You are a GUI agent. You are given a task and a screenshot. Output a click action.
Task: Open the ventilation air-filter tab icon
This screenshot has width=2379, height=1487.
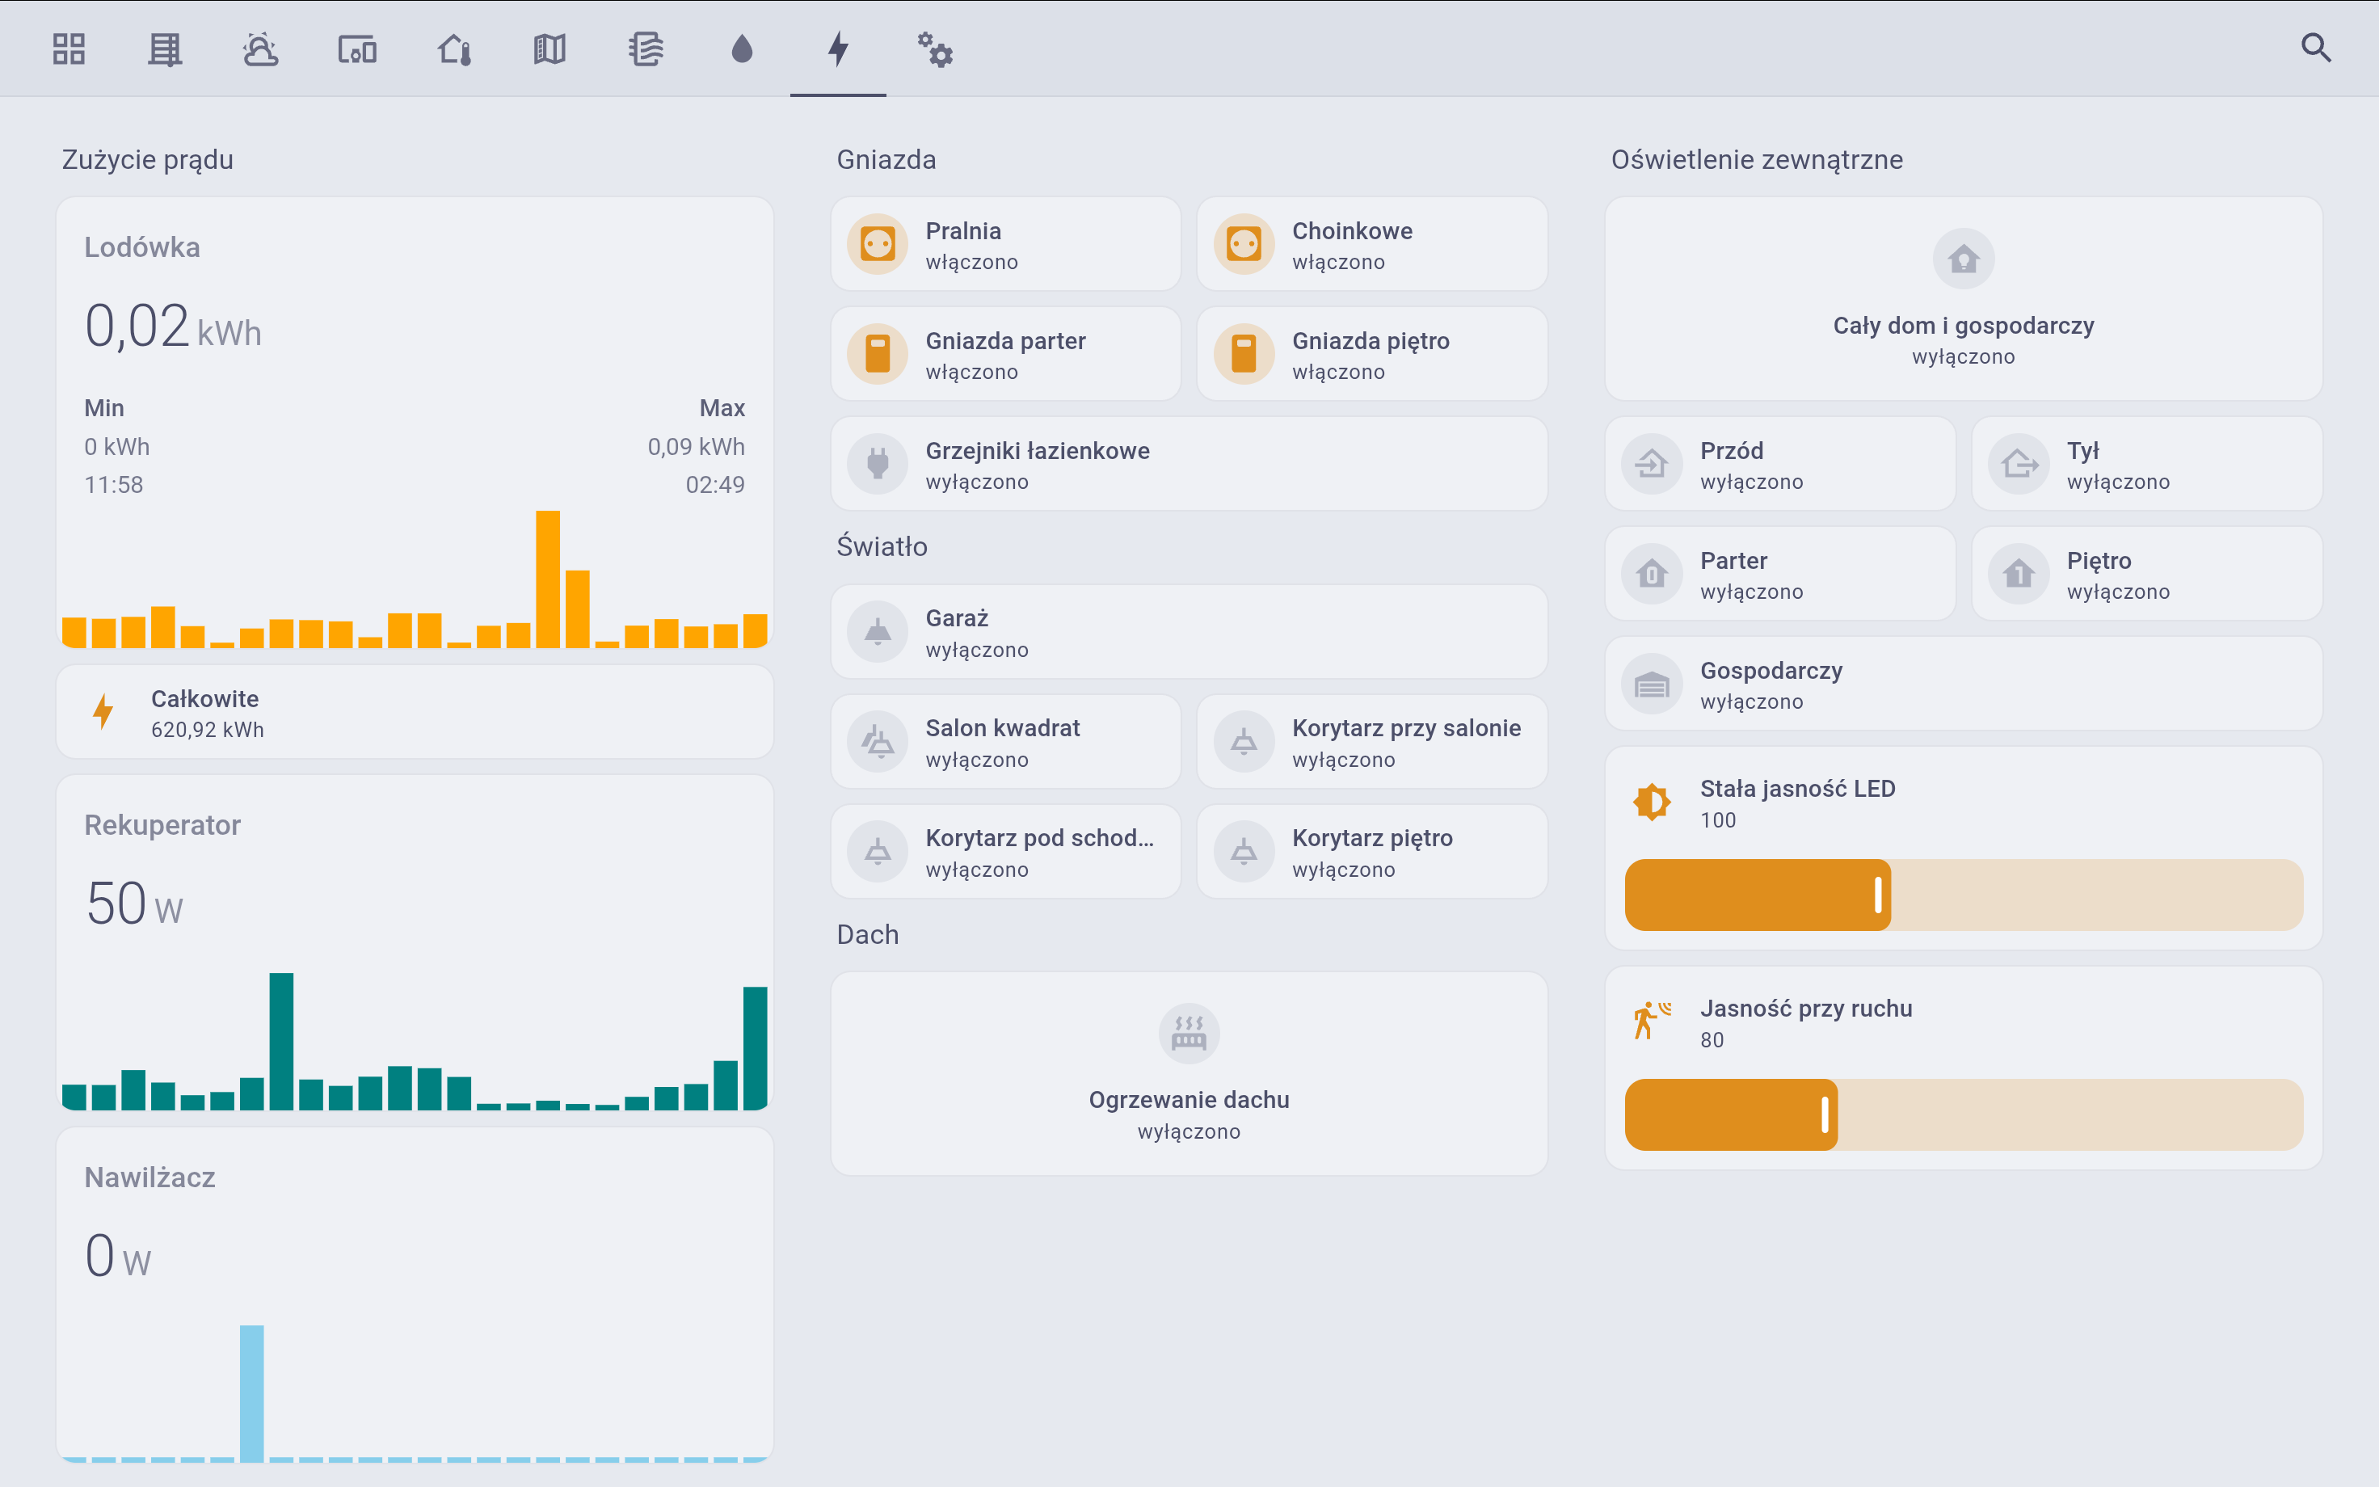pyautogui.click(x=646, y=48)
